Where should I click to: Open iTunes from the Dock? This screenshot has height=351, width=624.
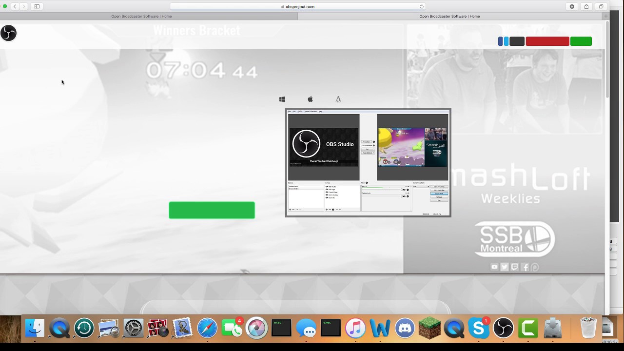click(x=355, y=328)
